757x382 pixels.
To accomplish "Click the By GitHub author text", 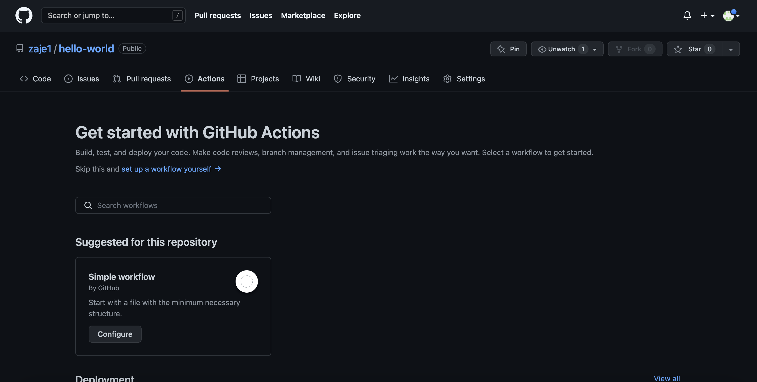I will [x=104, y=288].
